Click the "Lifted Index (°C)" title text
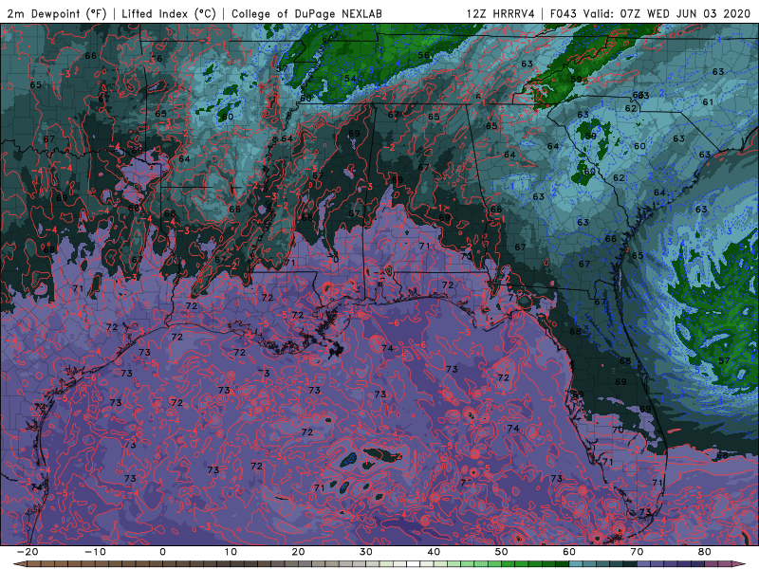The image size is (759, 569). click(x=169, y=14)
